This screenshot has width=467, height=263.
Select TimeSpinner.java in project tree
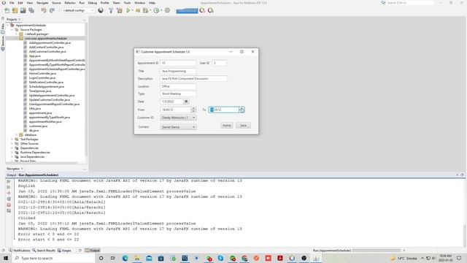click(40, 91)
